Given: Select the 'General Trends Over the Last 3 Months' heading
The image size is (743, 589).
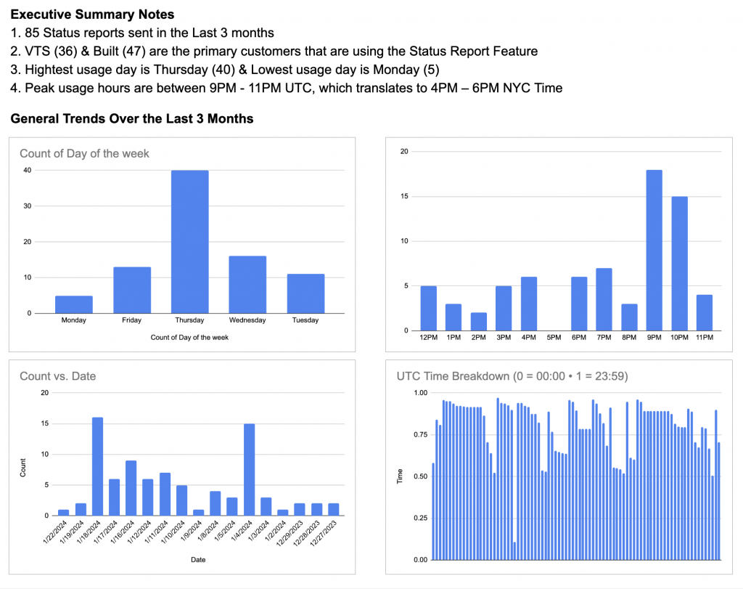Looking at the screenshot, I should click(x=131, y=118).
